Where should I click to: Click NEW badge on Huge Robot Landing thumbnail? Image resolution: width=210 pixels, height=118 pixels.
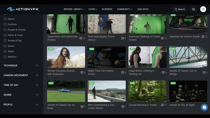coord(132,49)
